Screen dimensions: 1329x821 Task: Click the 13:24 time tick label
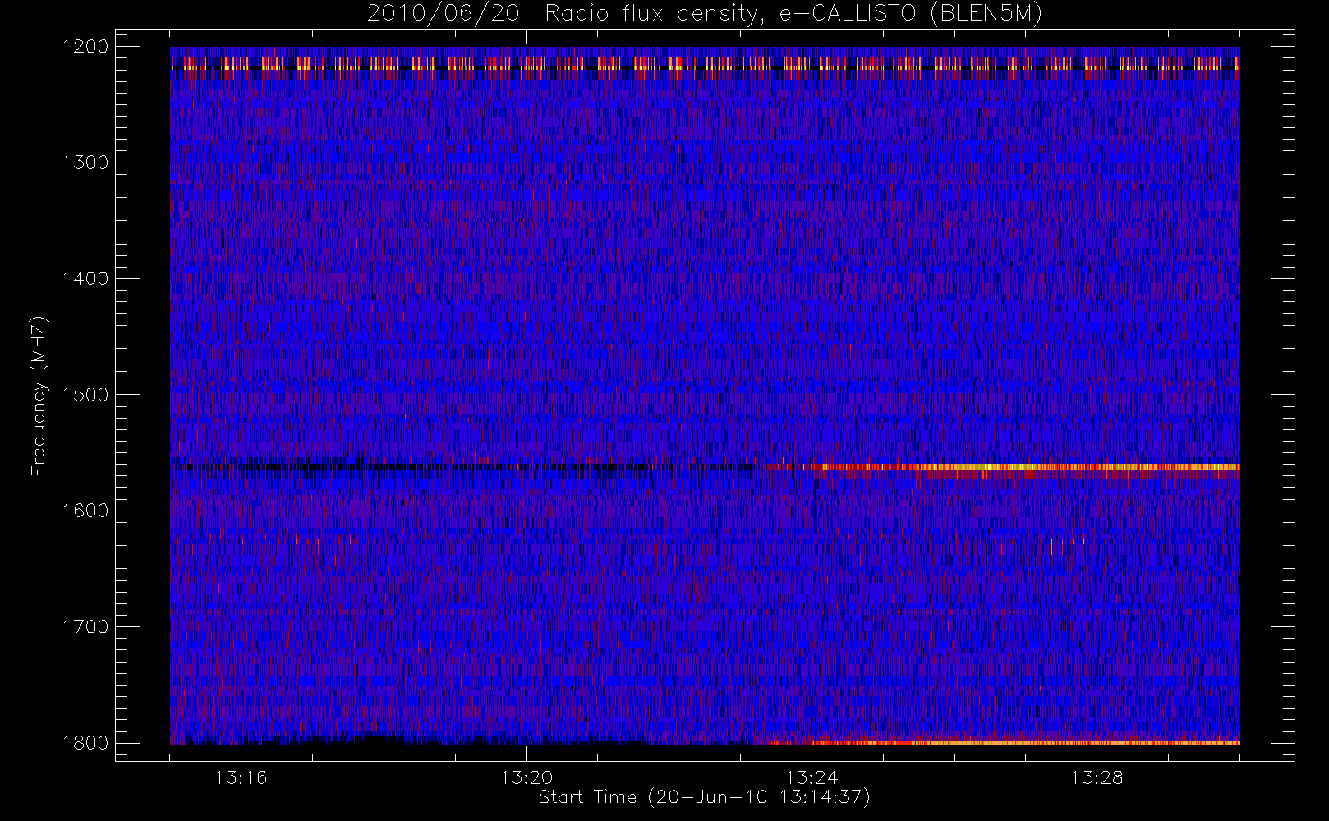(x=812, y=777)
